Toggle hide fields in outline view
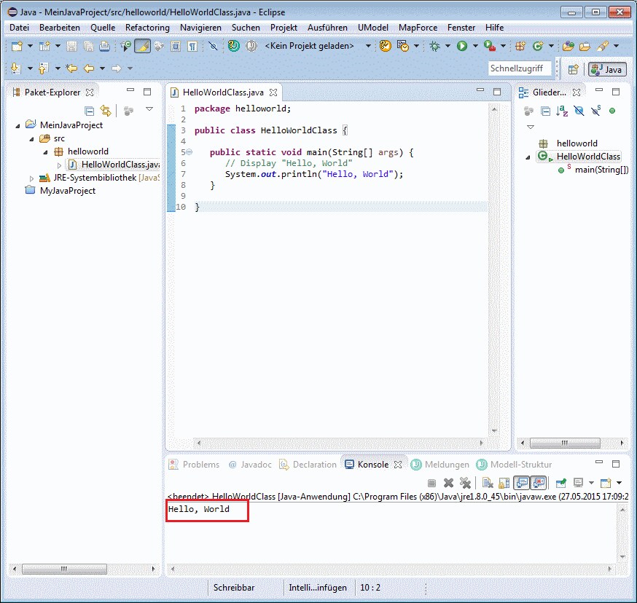The image size is (637, 603). (579, 111)
